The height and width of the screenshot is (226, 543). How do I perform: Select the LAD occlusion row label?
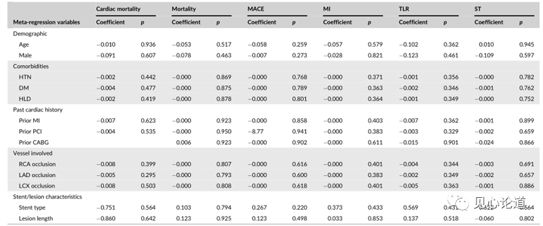[x=37, y=175]
